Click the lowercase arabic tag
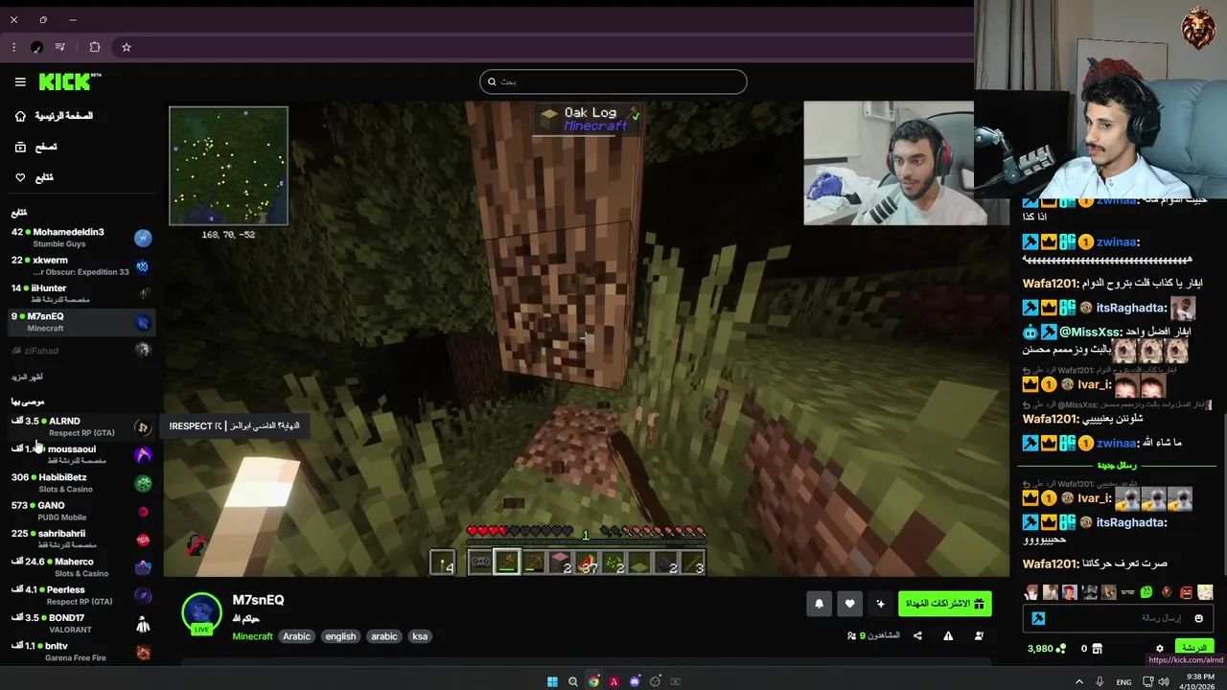 384,636
